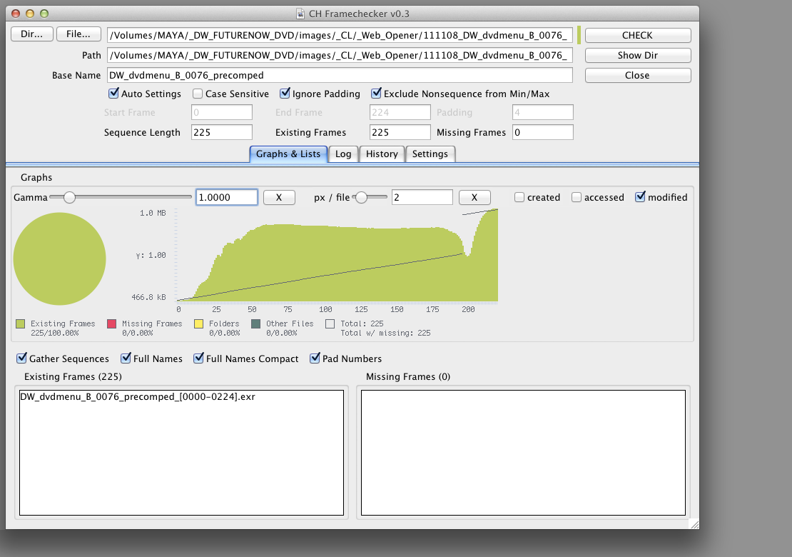This screenshot has width=792, height=557.
Task: Select the Graphs & Lists tab
Action: point(288,154)
